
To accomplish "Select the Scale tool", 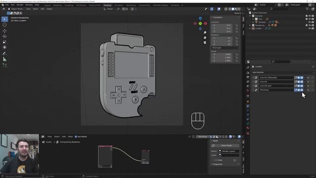I will point(4,42).
